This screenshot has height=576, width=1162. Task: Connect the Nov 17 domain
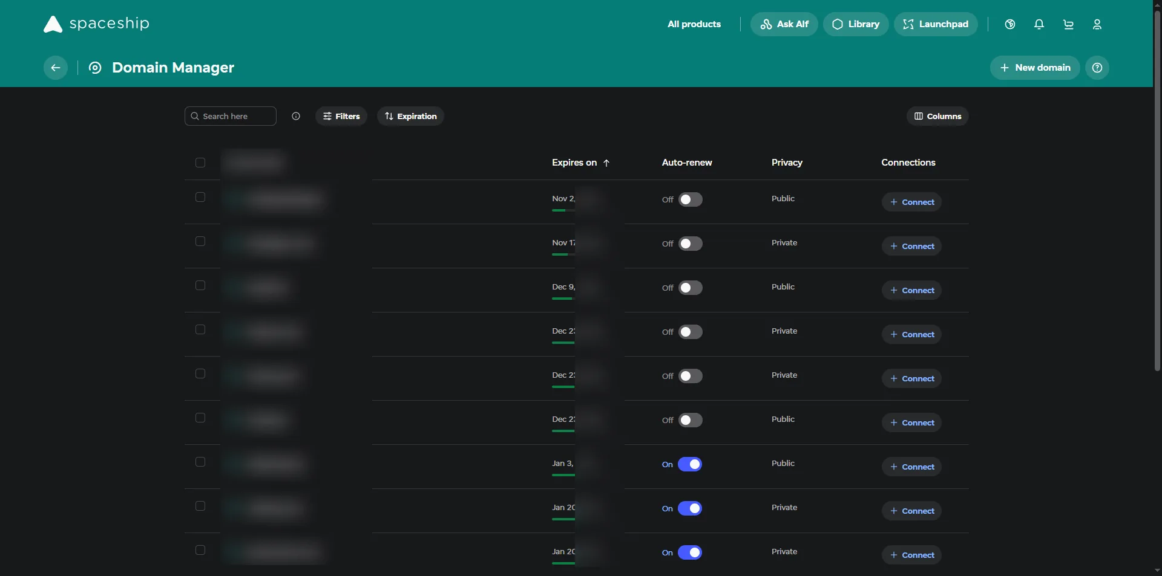[x=911, y=246]
